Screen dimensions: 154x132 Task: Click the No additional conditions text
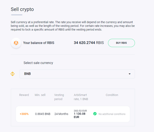112,114
